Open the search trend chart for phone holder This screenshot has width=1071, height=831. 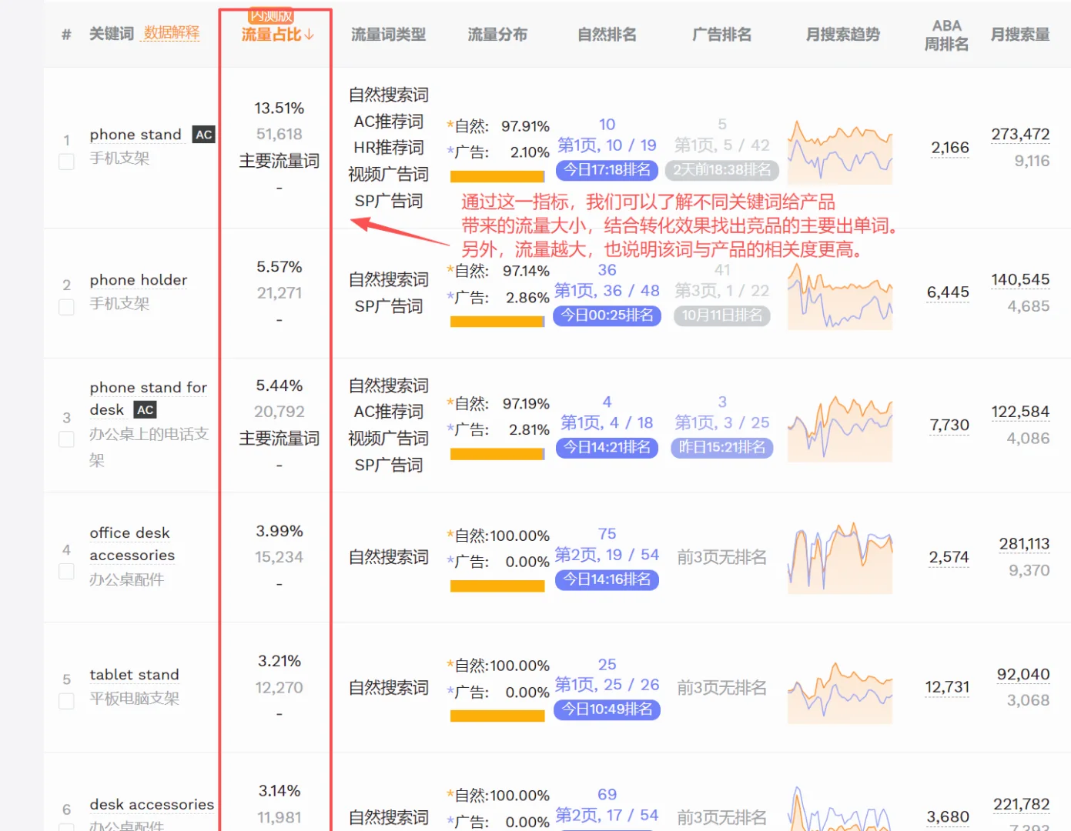pos(840,296)
